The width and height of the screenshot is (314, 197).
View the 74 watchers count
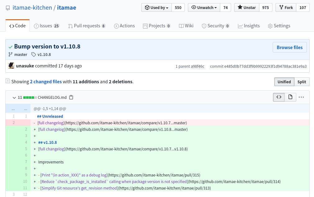[x=225, y=8]
